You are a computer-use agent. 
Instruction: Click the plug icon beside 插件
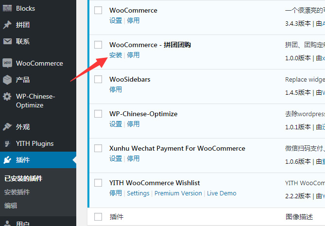click(7, 160)
